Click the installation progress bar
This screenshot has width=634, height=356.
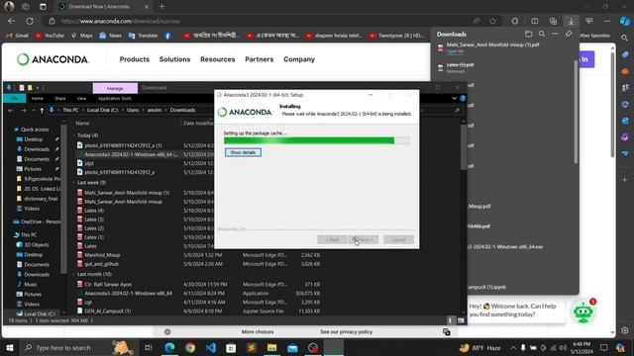pos(317,140)
